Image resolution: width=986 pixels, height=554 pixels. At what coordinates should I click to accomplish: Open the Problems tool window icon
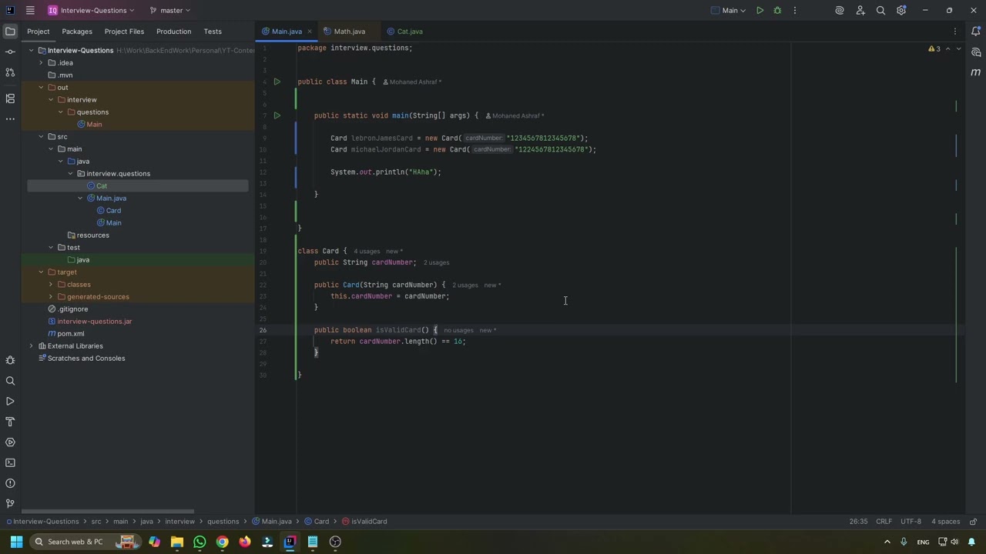(x=10, y=483)
